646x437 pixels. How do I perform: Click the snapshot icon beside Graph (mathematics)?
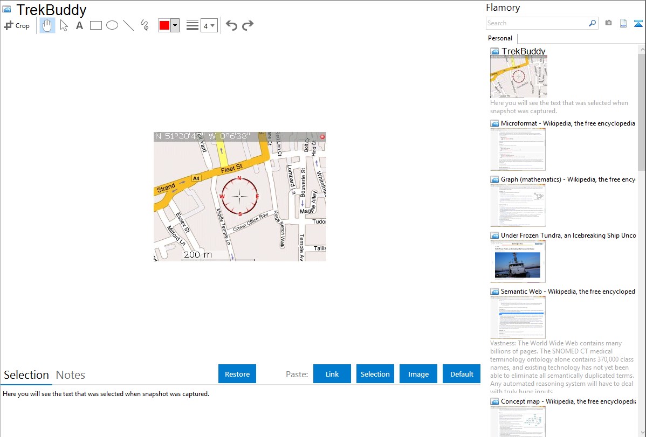click(495, 179)
